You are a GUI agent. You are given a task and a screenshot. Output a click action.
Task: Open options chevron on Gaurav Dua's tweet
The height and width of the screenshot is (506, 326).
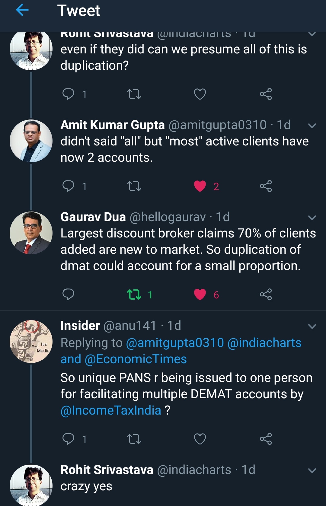[x=312, y=218]
